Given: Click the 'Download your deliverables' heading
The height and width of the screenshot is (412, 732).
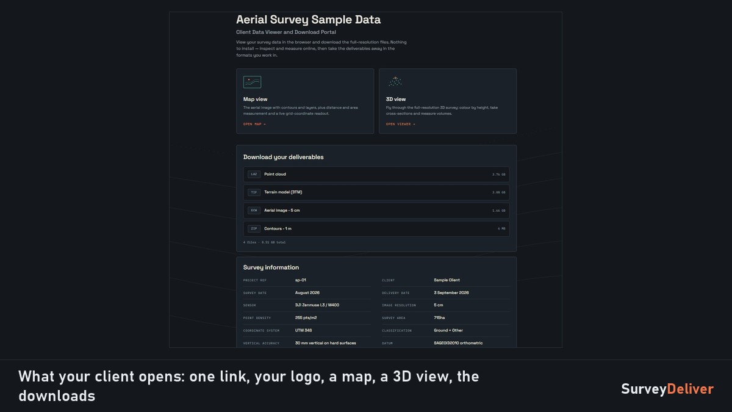Looking at the screenshot, I should point(283,157).
